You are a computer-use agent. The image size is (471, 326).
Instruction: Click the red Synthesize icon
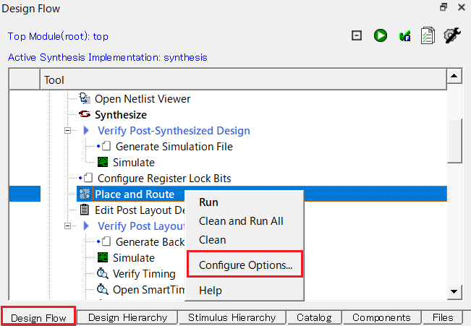coord(85,114)
